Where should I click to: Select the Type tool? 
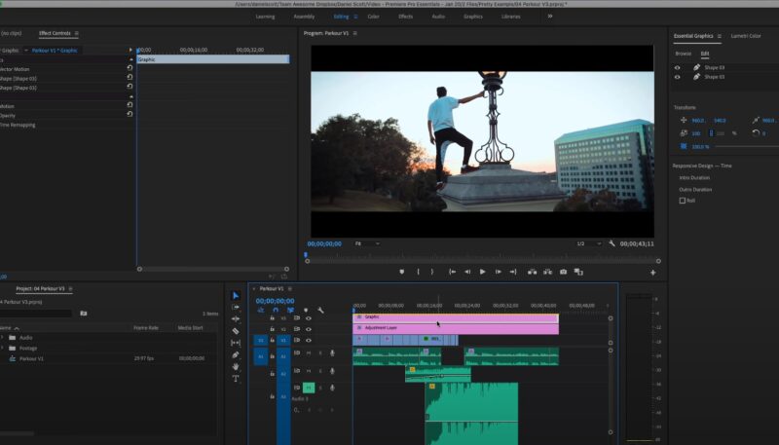click(236, 379)
